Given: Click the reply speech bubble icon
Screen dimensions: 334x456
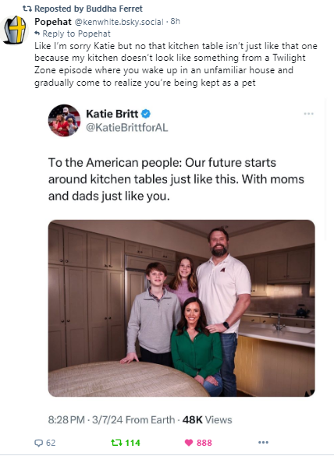Looking at the screenshot, I should tap(38, 443).
